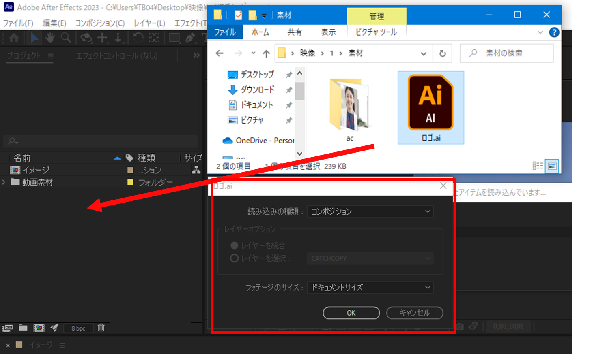This screenshot has width=594, height=354.
Task: Open project render settings rocket icon
Action: [54, 328]
